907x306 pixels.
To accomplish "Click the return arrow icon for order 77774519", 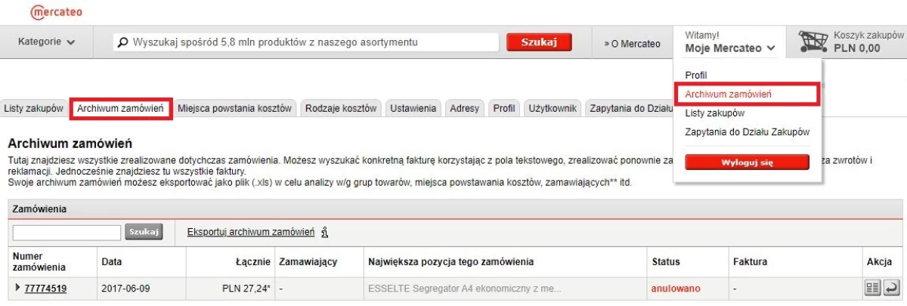I will pyautogui.click(x=890, y=289).
